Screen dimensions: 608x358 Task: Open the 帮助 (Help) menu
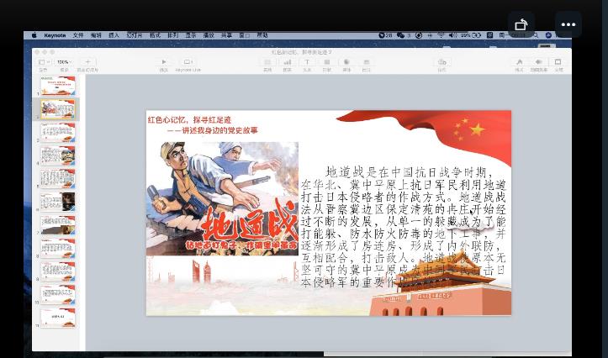tap(262, 35)
